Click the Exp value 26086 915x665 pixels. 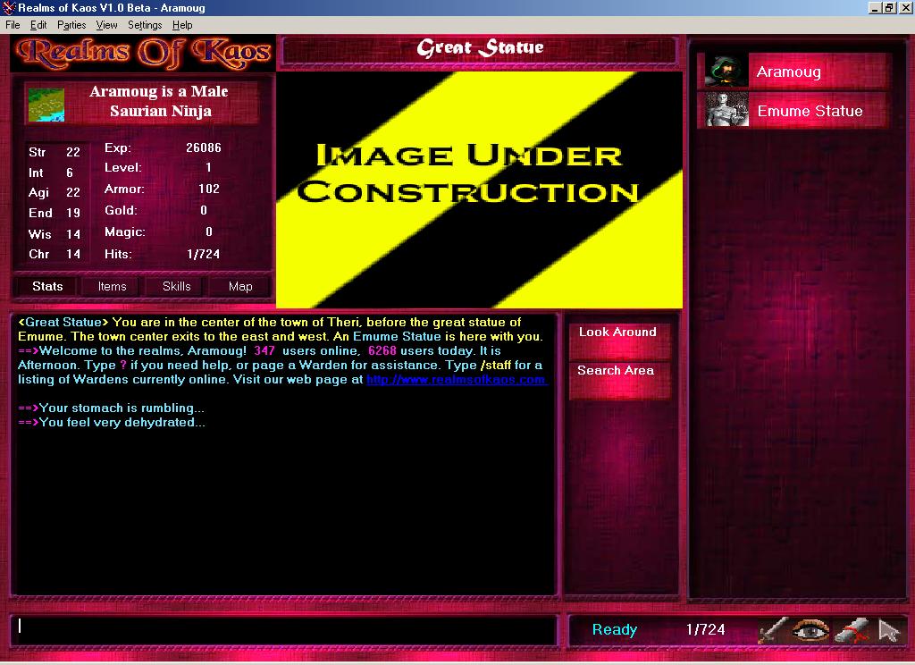click(204, 147)
